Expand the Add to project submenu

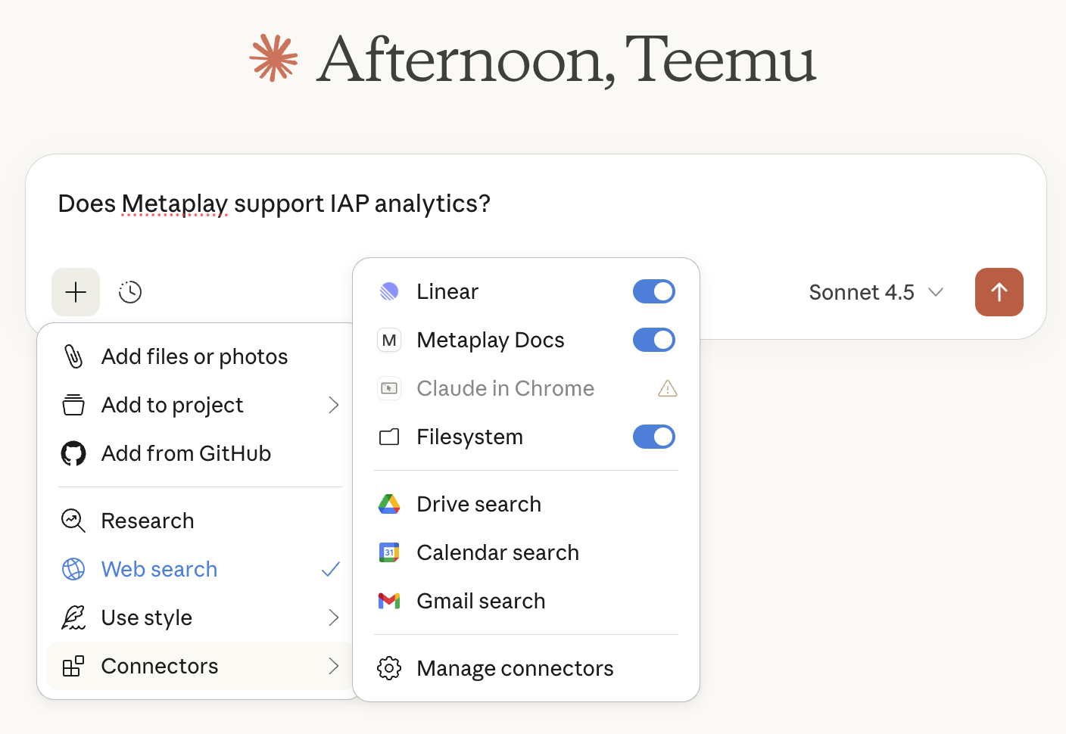[x=201, y=405]
